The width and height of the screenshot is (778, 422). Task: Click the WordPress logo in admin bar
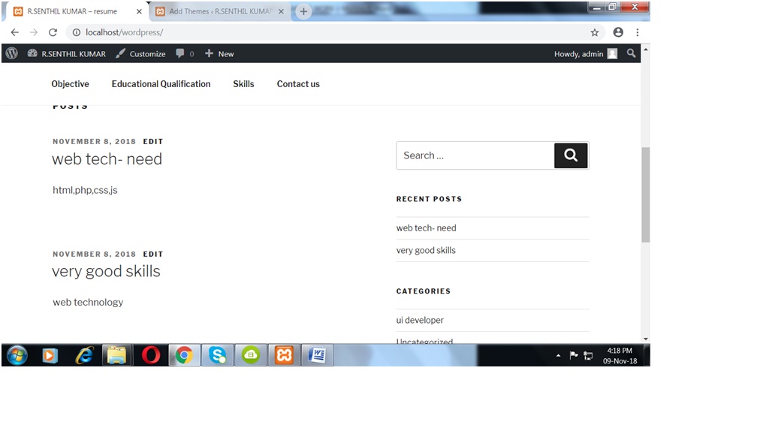click(11, 53)
